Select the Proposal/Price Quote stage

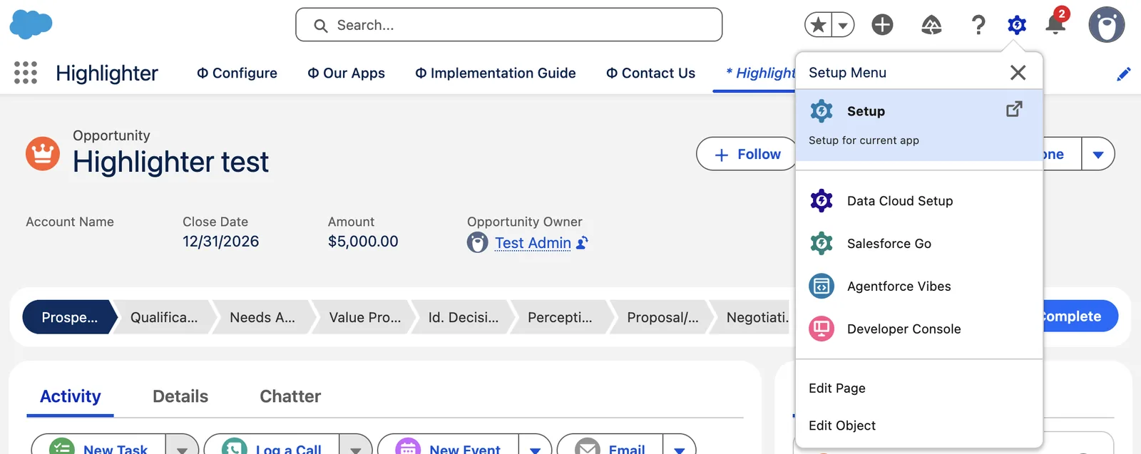coord(662,317)
